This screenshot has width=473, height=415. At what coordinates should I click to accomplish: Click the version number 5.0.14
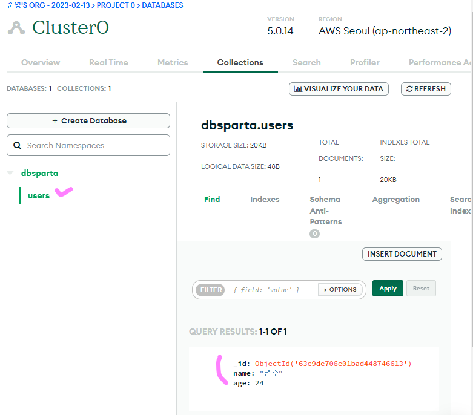[280, 31]
